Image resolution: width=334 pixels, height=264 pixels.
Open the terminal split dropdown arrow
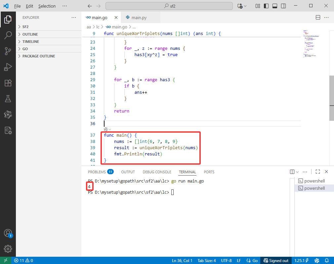click(297, 172)
